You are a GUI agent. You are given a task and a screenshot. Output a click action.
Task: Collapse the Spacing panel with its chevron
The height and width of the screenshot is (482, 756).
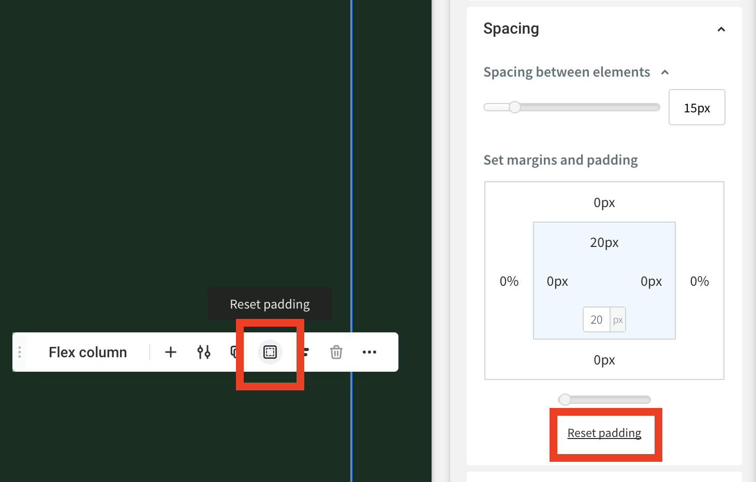(x=721, y=30)
